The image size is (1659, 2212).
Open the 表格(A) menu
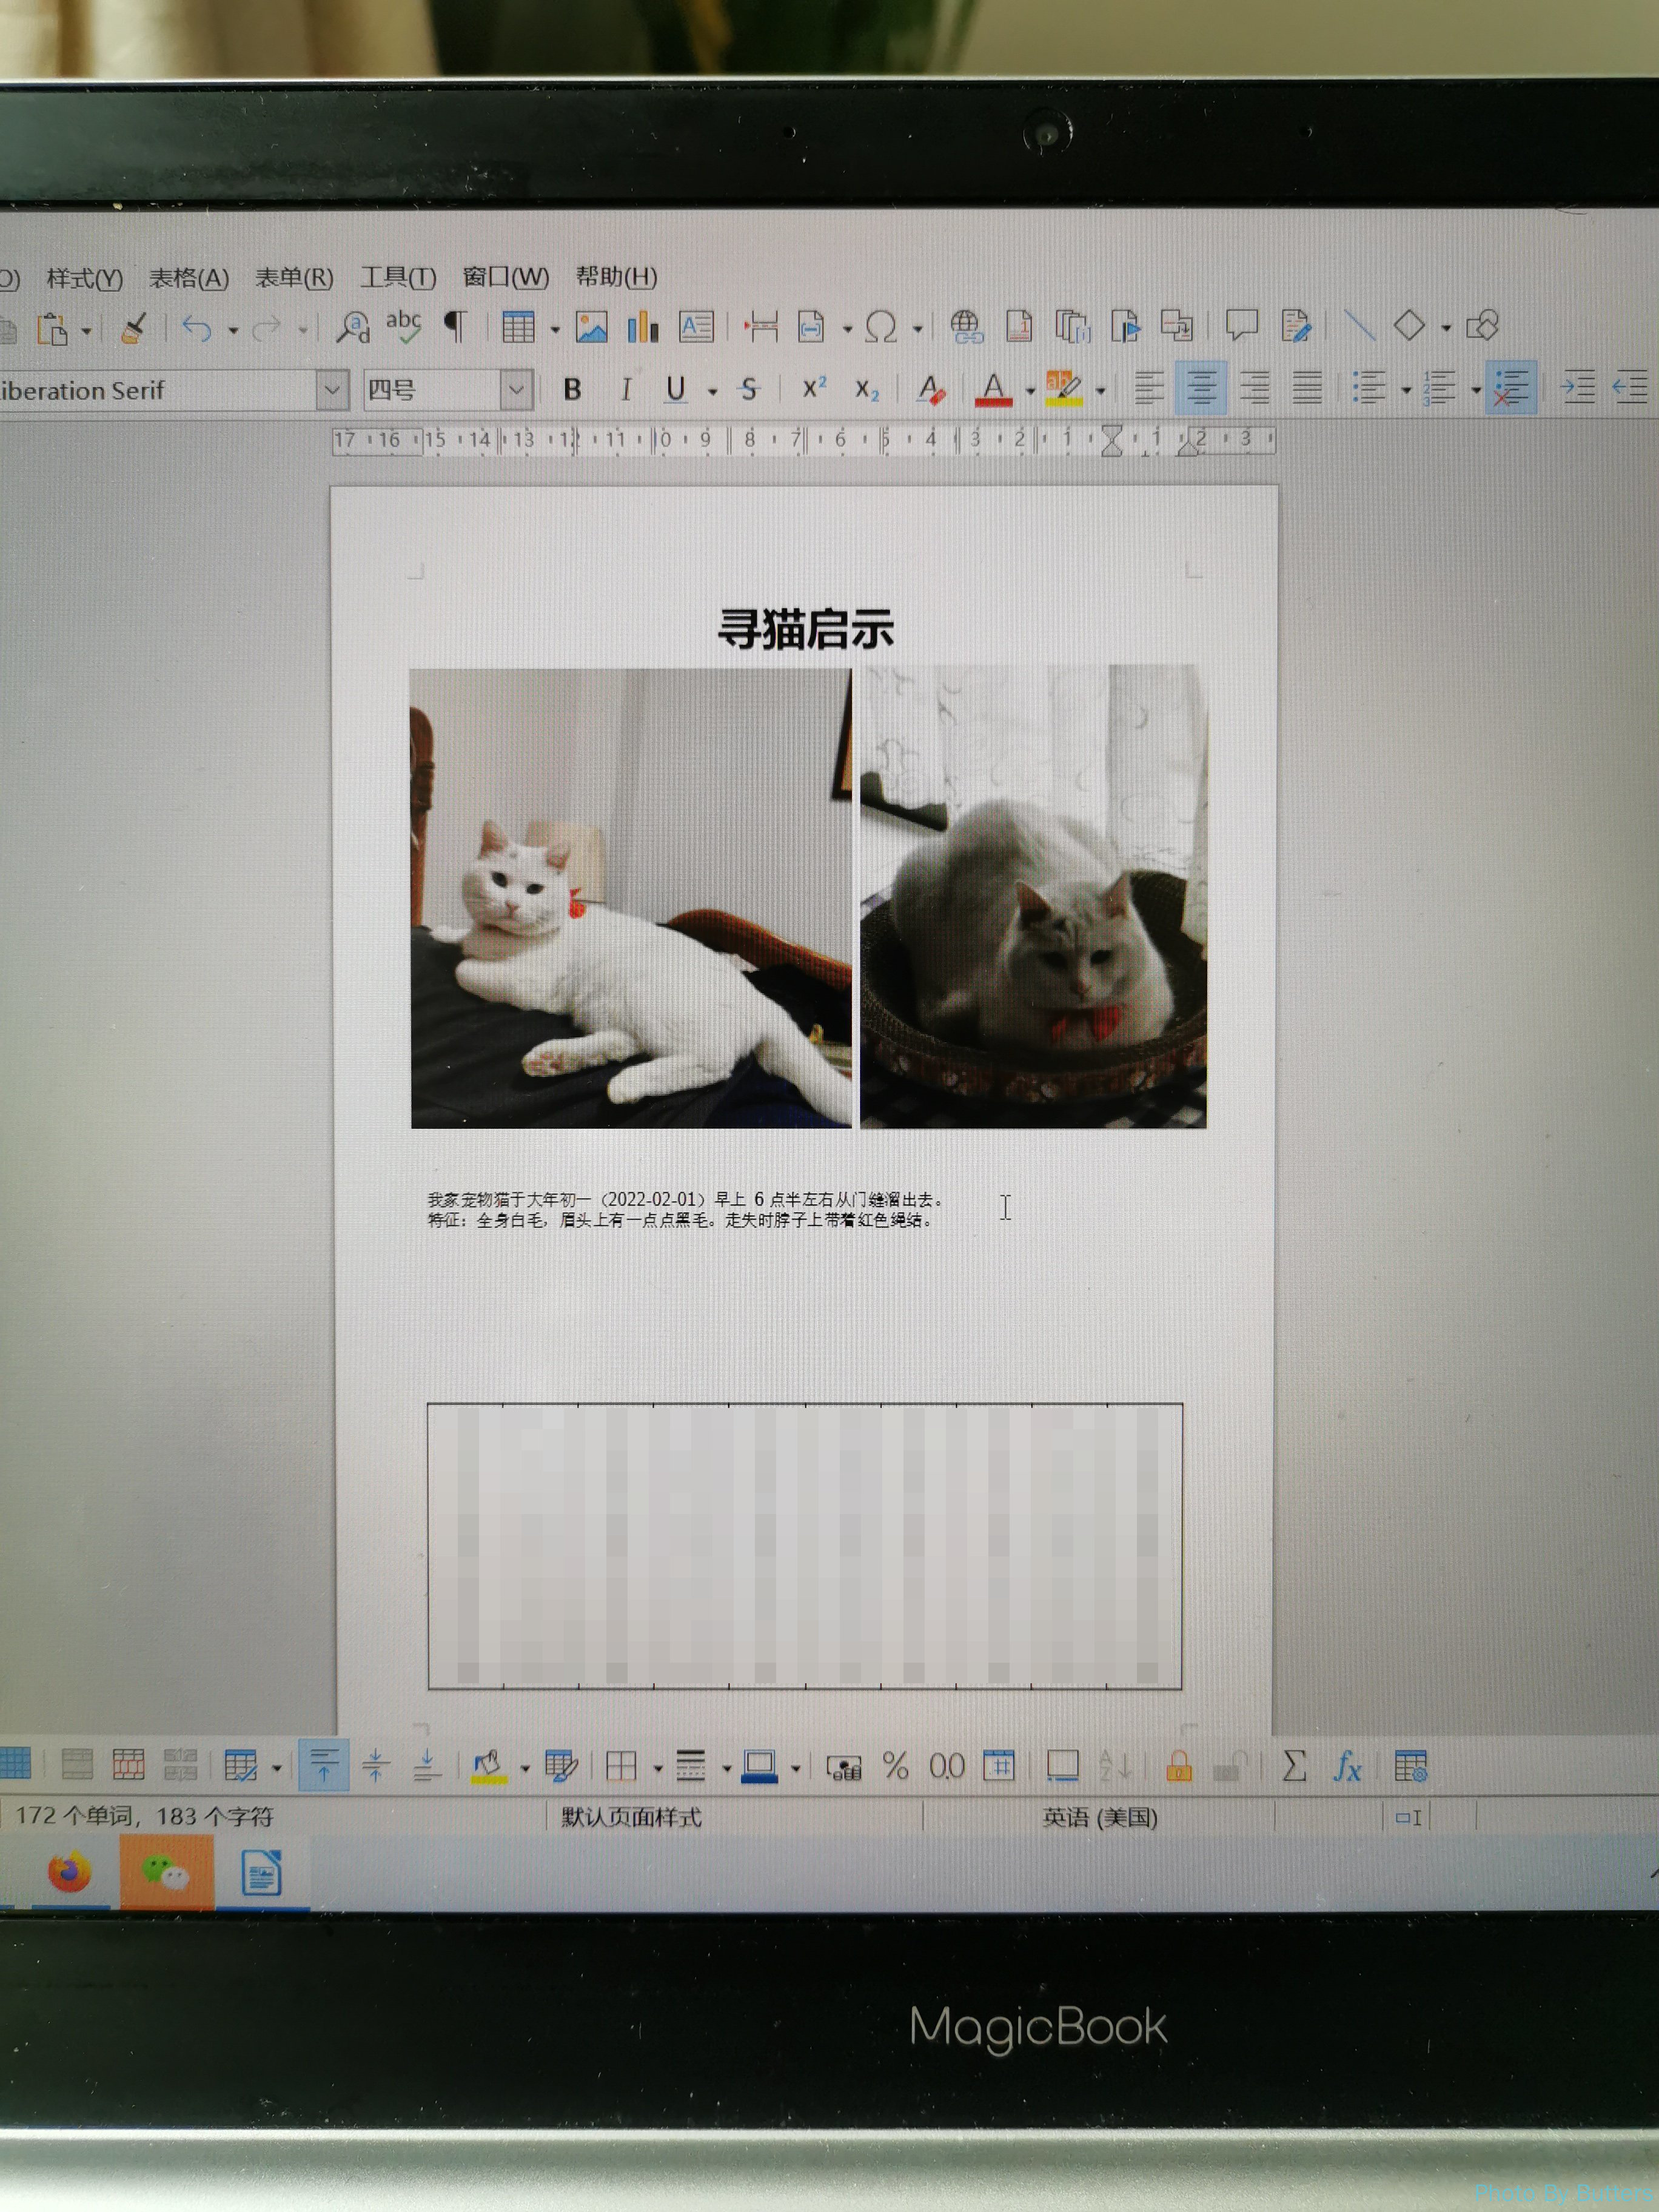tap(188, 278)
